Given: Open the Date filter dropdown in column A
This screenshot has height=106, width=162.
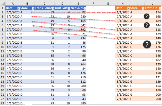Looking at the screenshot, I should pos(19,8).
